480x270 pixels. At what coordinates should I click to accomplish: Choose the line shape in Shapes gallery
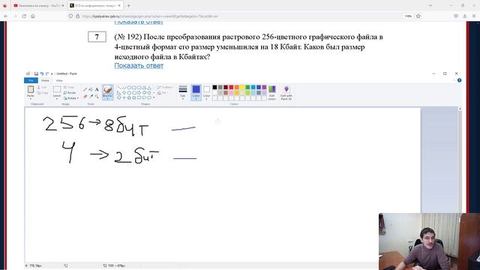tap(118, 88)
